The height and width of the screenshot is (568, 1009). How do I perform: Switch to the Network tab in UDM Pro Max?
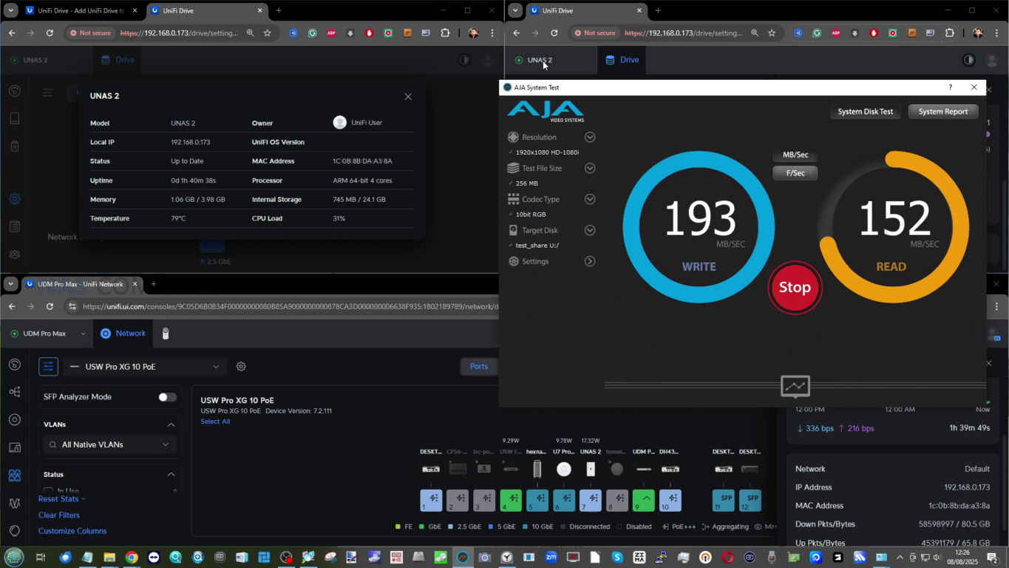[x=123, y=334]
